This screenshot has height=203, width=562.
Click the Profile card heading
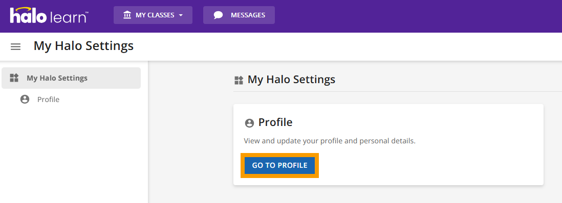[275, 122]
